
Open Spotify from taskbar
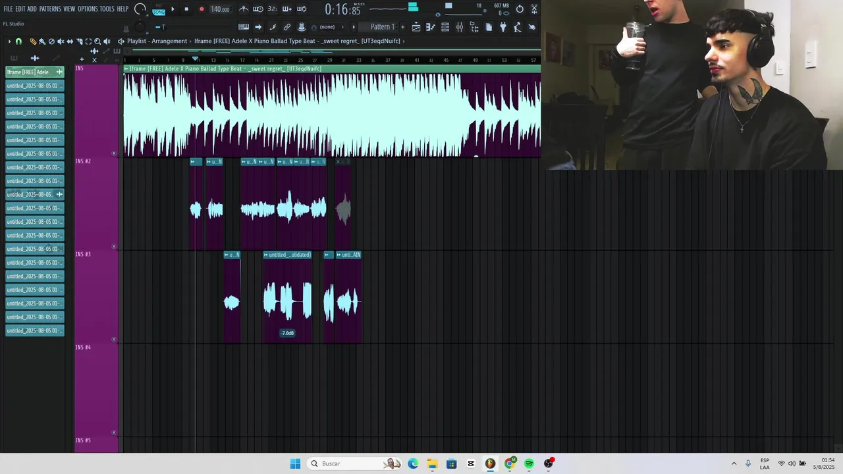click(529, 463)
